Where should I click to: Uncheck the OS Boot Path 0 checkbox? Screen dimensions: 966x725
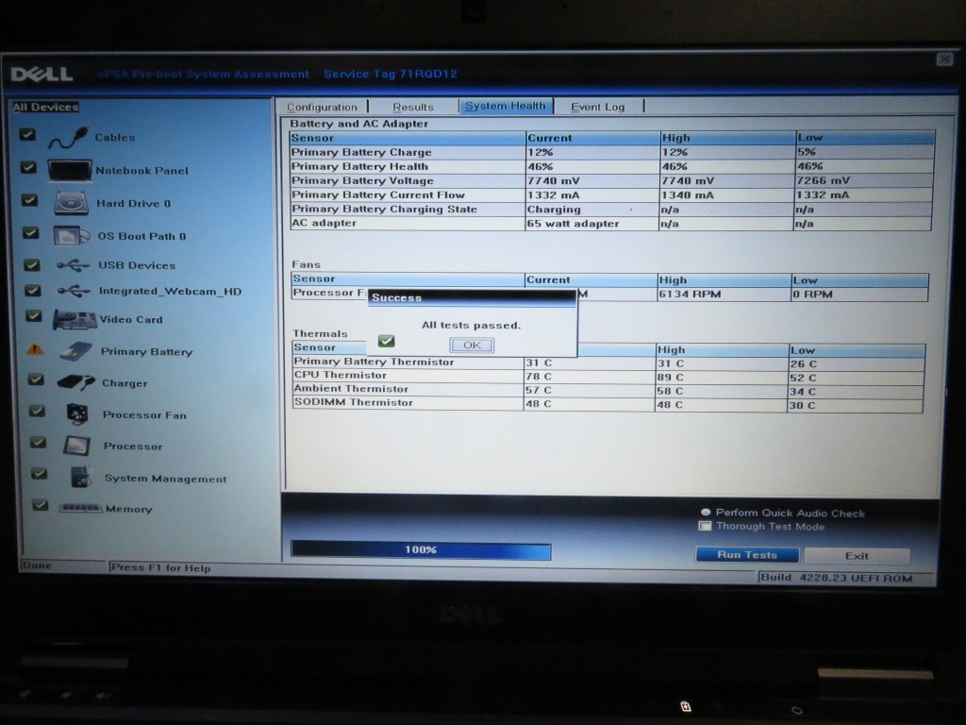tap(31, 232)
